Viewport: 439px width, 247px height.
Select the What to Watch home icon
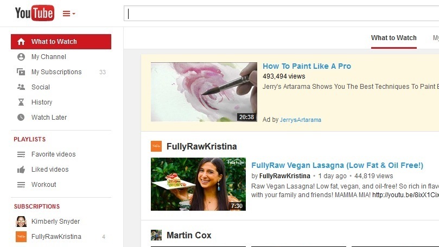point(21,42)
